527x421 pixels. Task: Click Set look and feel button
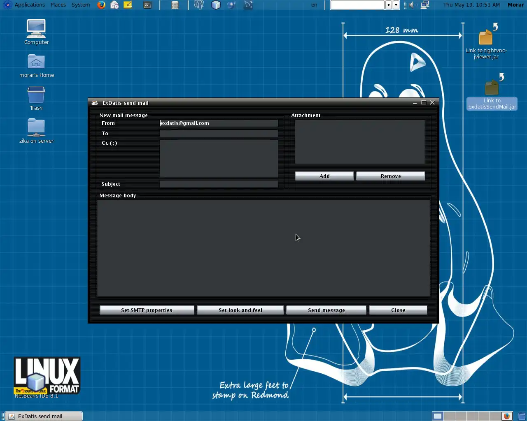tap(240, 310)
